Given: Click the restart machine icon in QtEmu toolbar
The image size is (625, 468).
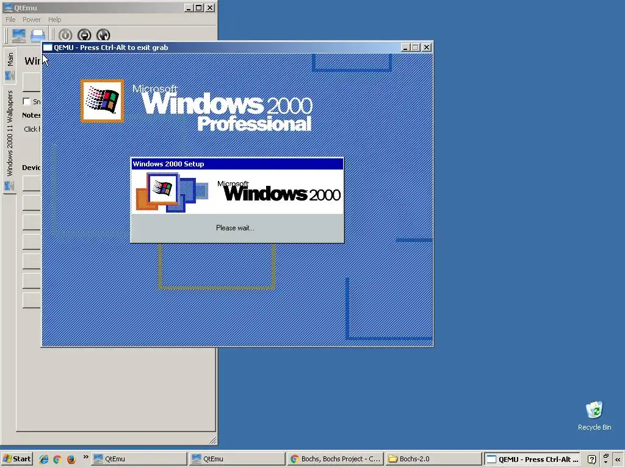Looking at the screenshot, I should (x=103, y=35).
